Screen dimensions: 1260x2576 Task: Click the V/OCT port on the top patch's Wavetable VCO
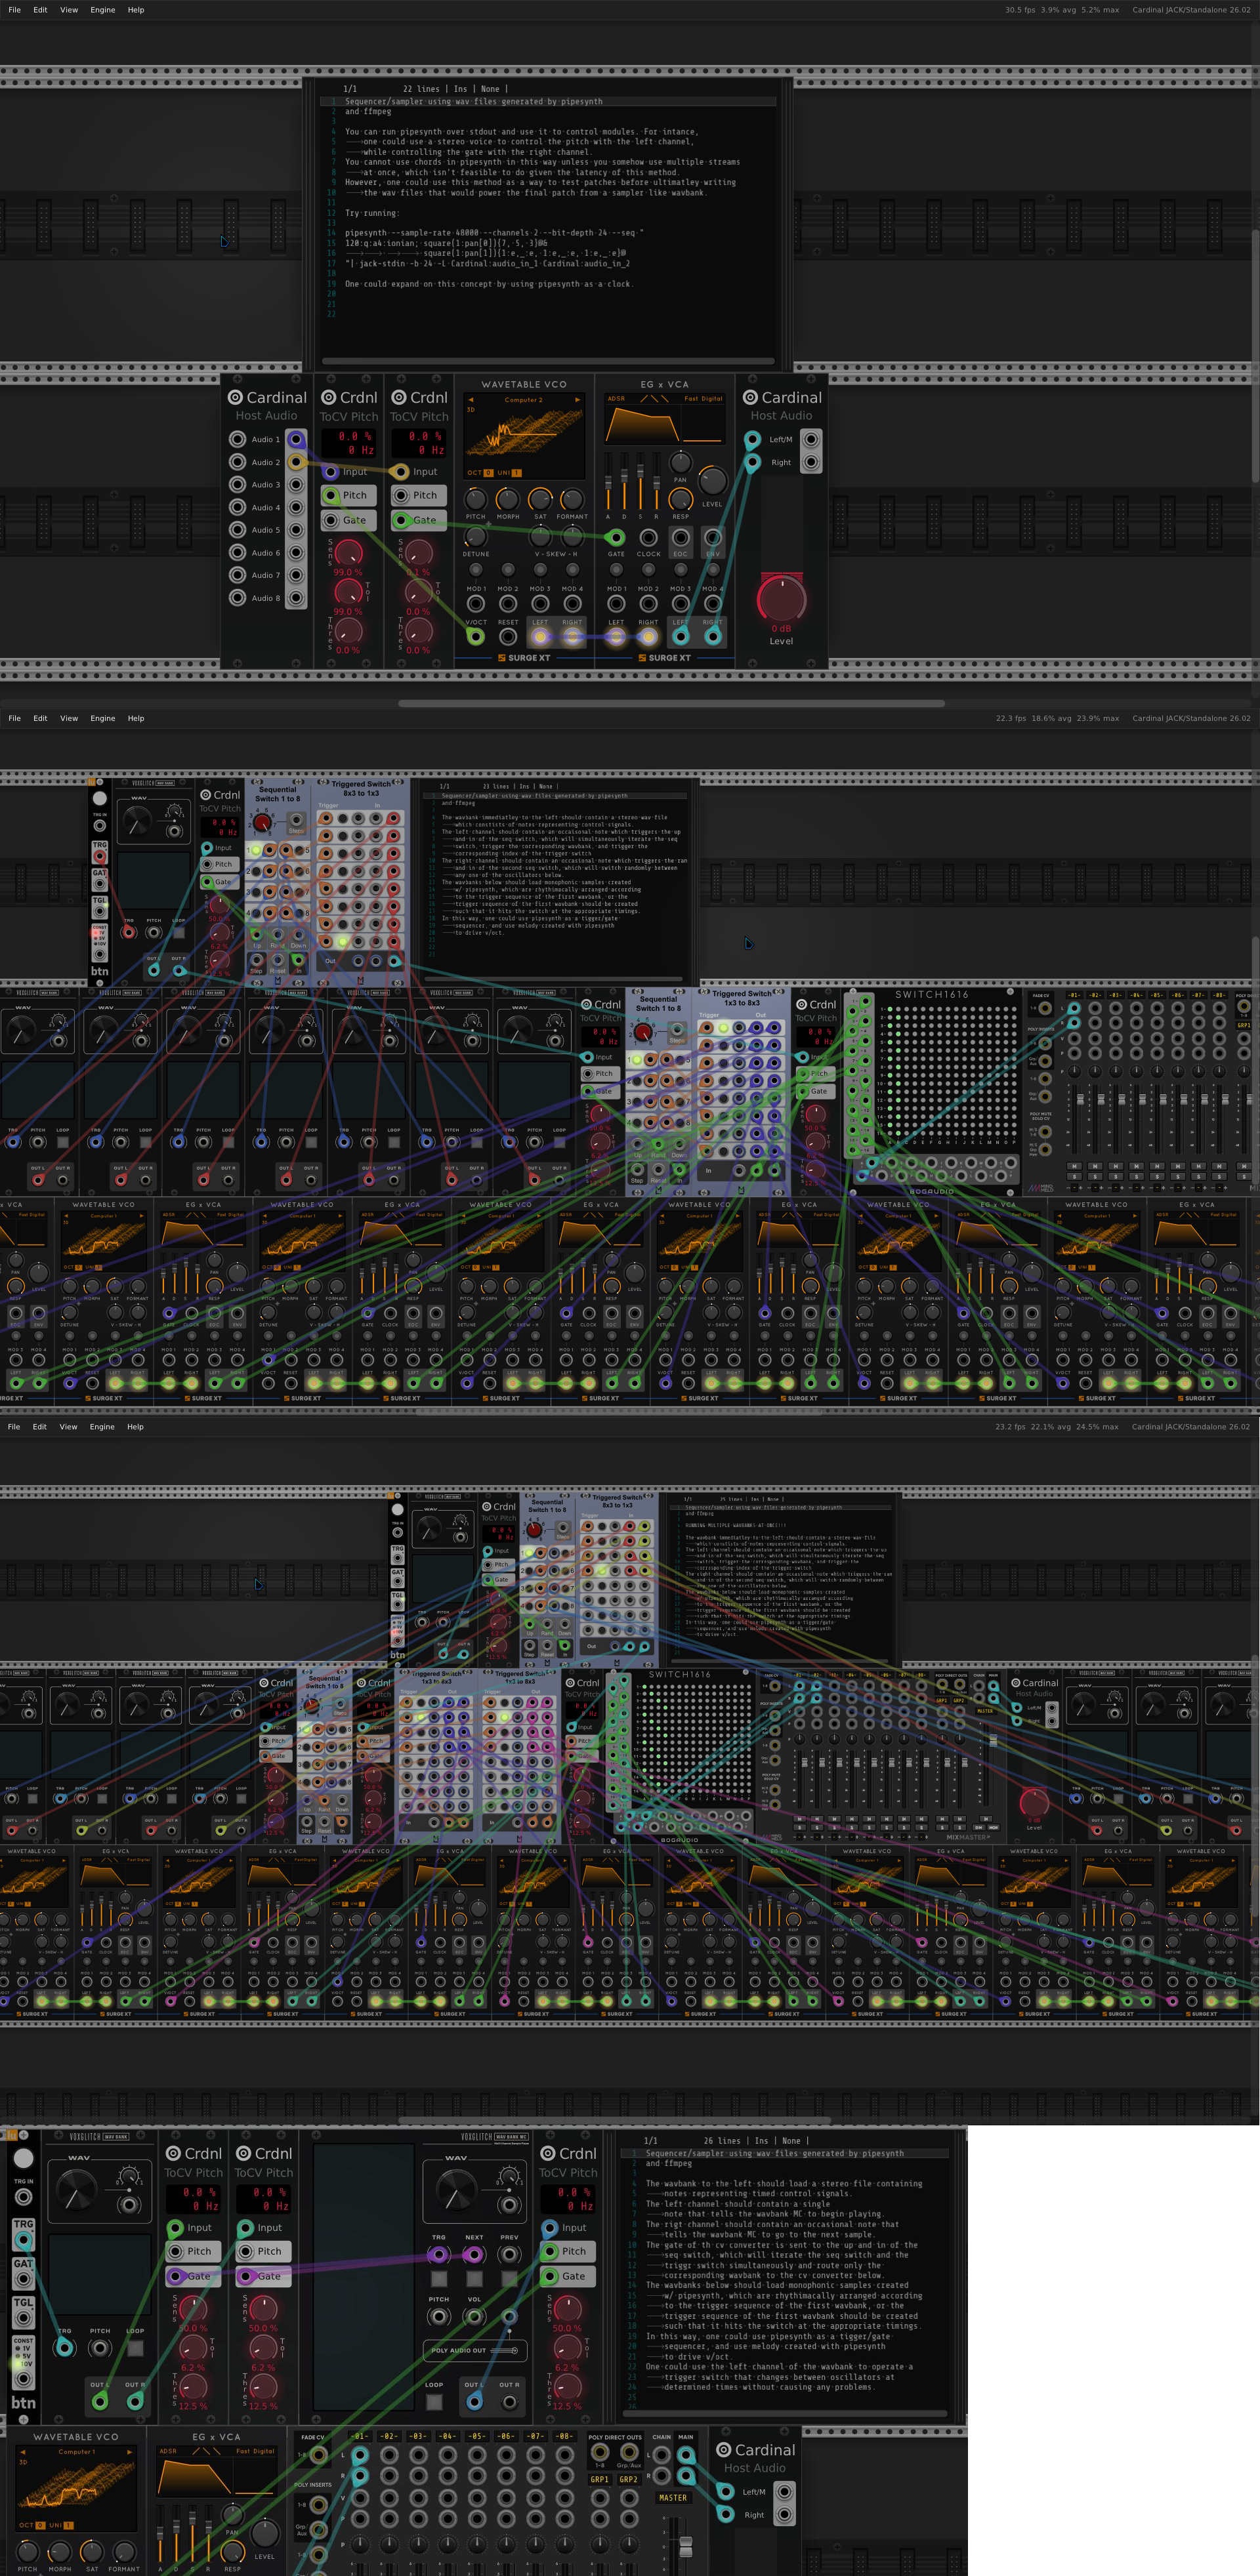[x=476, y=636]
